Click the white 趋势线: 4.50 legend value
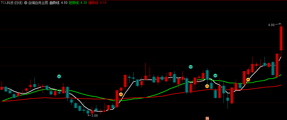Image resolution: width=287 pixels, height=120 pixels. click(x=58, y=3)
